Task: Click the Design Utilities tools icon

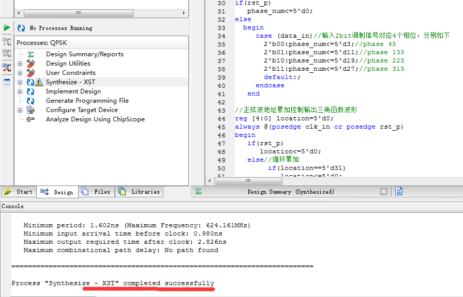Action: [x=31, y=64]
